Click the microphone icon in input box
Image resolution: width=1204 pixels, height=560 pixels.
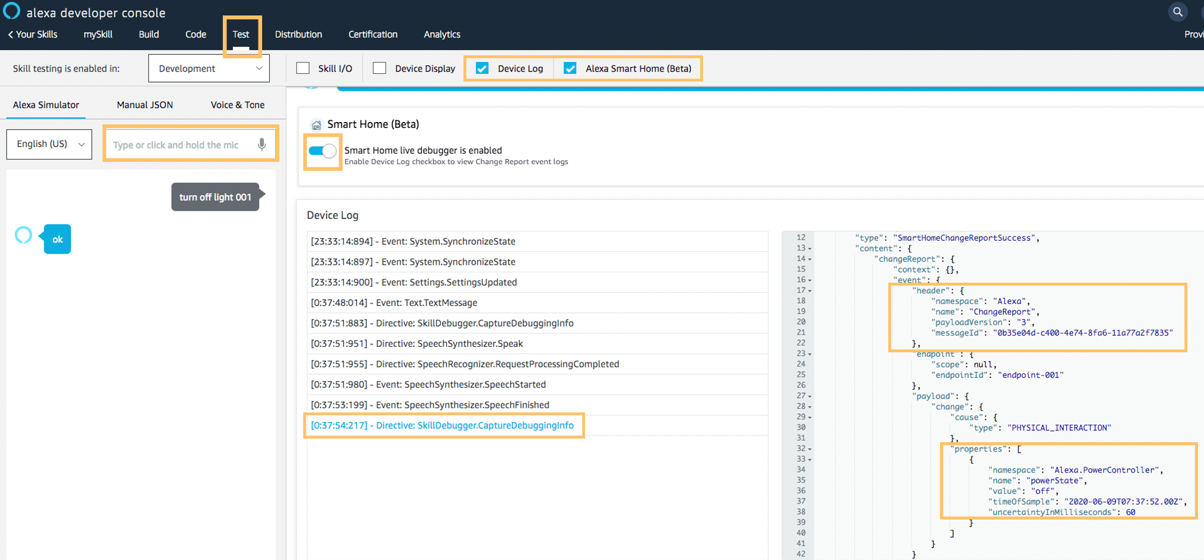click(x=262, y=145)
